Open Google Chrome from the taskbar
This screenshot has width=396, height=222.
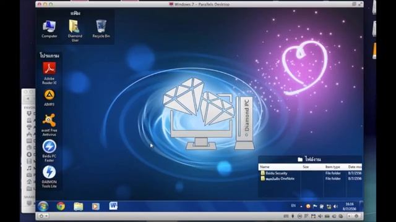(61, 206)
